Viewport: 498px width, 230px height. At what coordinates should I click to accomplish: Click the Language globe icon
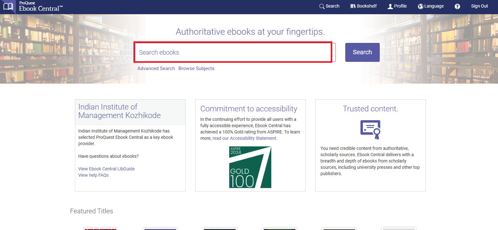tap(421, 6)
